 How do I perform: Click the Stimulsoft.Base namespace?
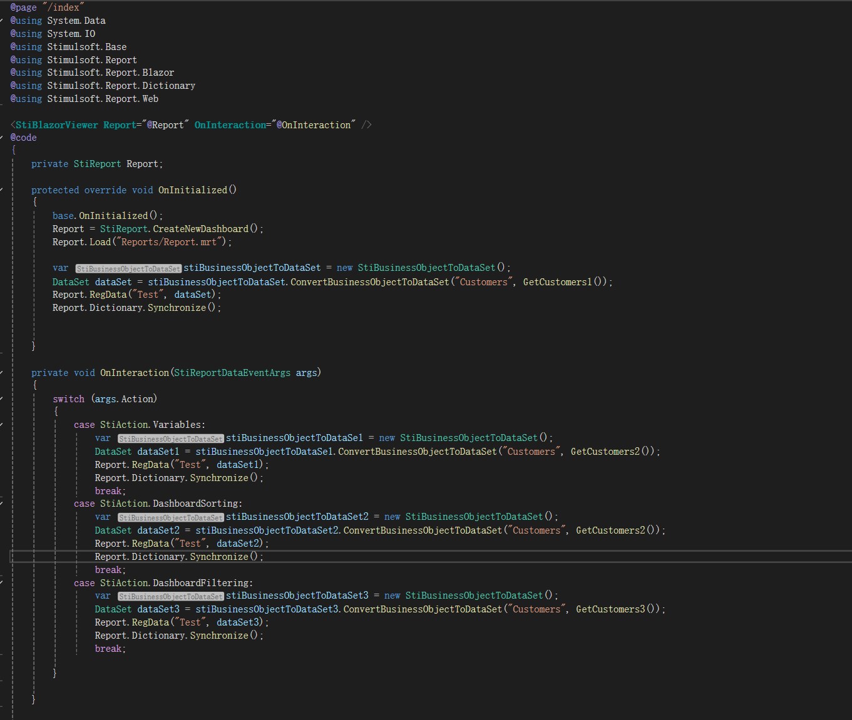click(x=87, y=47)
